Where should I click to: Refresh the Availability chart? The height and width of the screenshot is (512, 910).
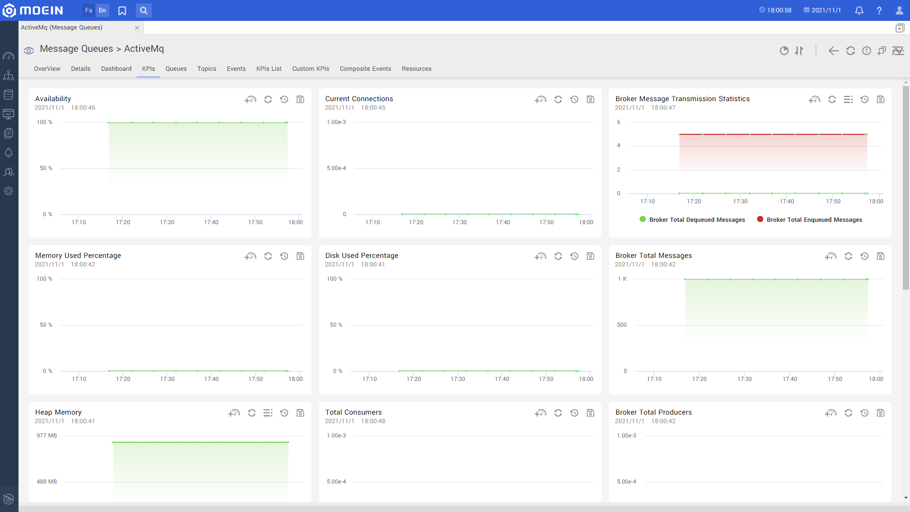tap(268, 100)
